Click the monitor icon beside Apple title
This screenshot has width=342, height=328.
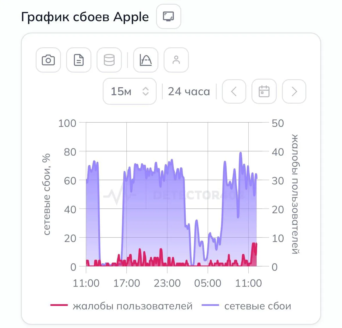point(169,16)
